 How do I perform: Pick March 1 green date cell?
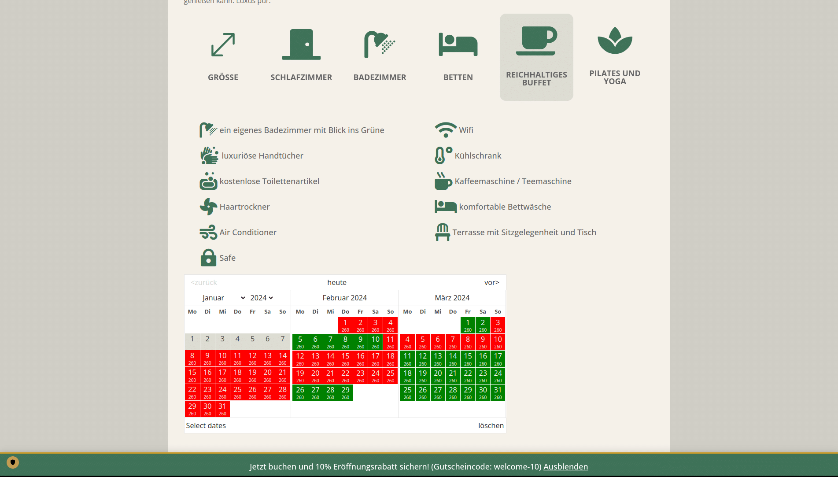(x=468, y=325)
